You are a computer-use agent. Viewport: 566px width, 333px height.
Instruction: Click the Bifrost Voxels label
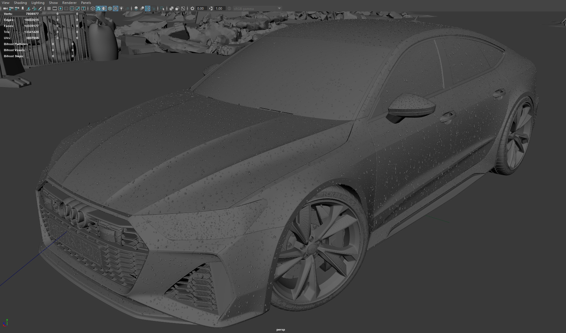(15, 50)
